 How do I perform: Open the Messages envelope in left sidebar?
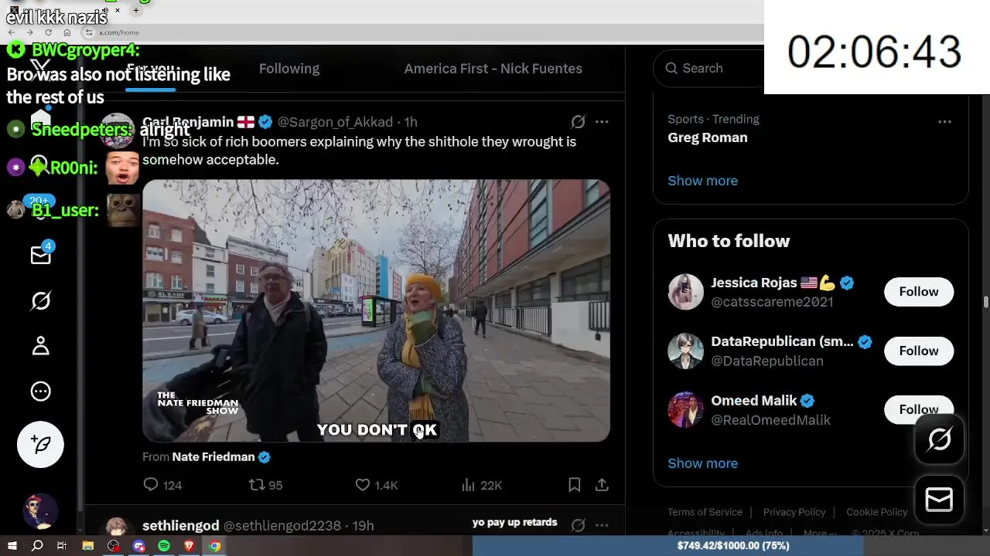tap(40, 256)
